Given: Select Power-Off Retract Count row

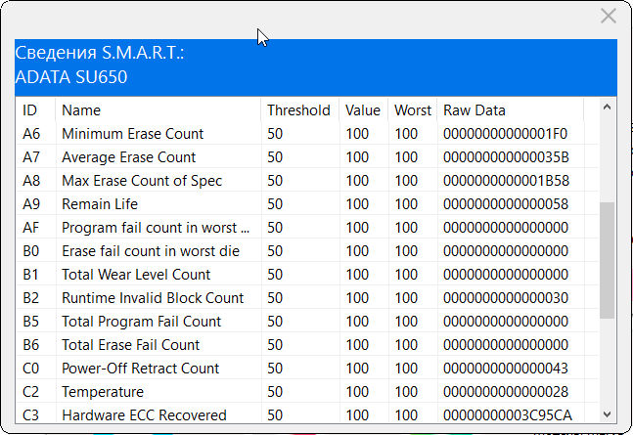Looking at the screenshot, I should (x=307, y=368).
